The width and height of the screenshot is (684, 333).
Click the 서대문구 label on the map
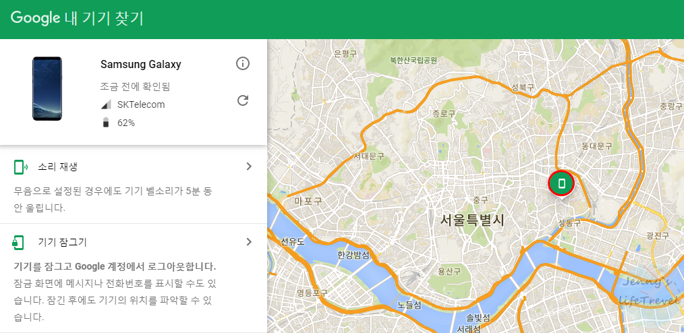368,156
